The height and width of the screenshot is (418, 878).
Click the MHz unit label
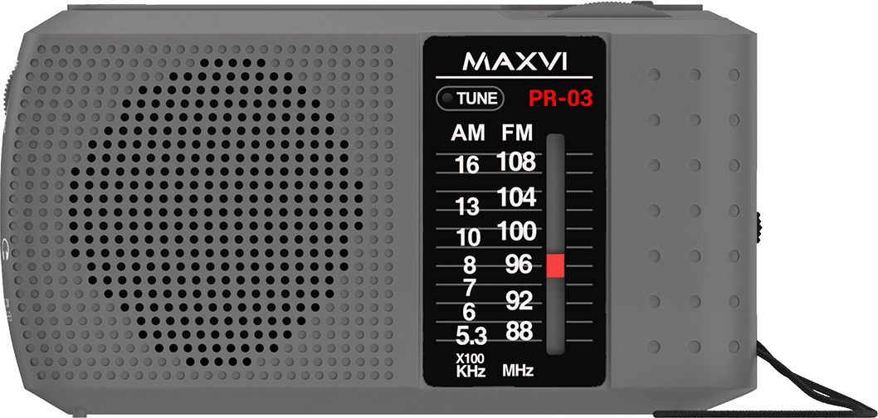[517, 371]
